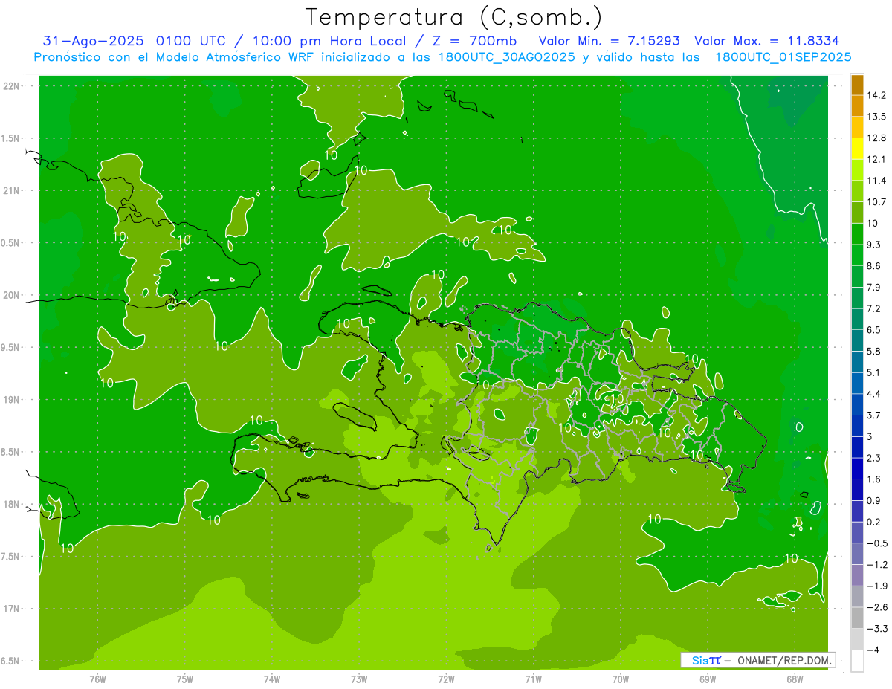The height and width of the screenshot is (689, 892).
Task: Click the "14.2" colorbar value
Action: 876,95
